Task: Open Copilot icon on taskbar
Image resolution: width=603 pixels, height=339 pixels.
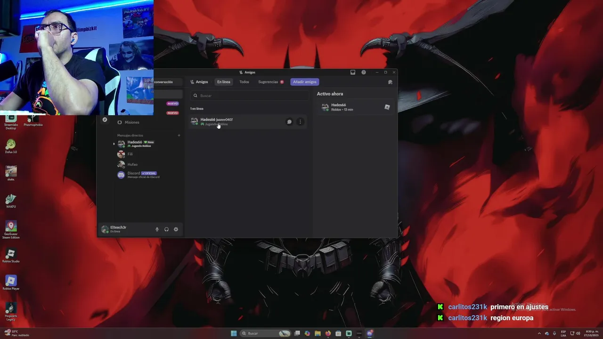Action: [308, 333]
